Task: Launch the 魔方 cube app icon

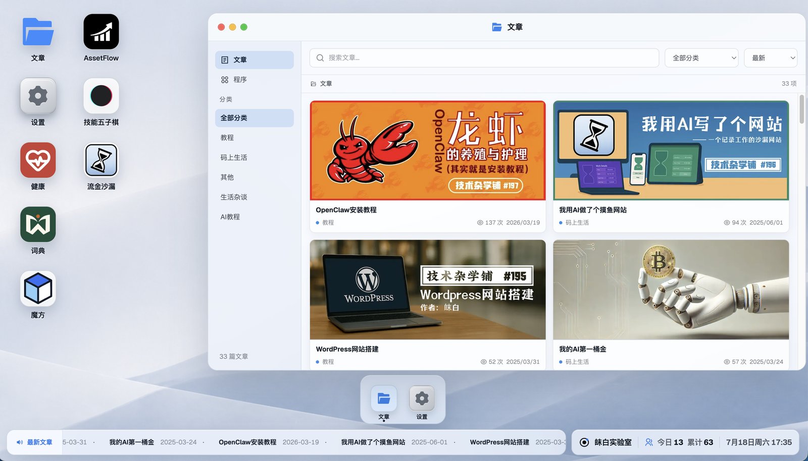Action: click(38, 289)
